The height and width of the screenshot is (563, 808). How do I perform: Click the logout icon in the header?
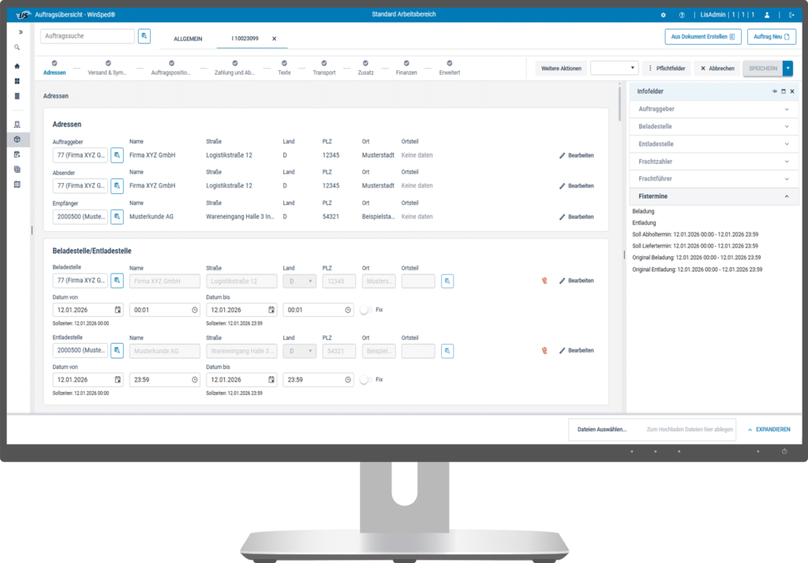click(x=793, y=14)
